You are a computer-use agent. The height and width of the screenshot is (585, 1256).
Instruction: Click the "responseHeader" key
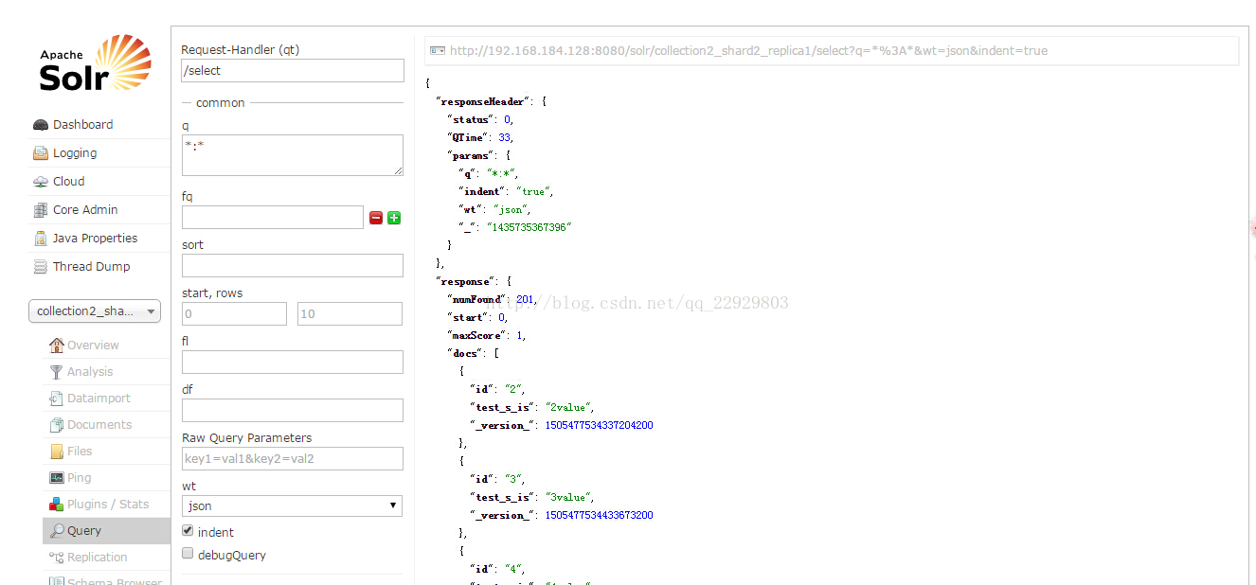(x=485, y=101)
